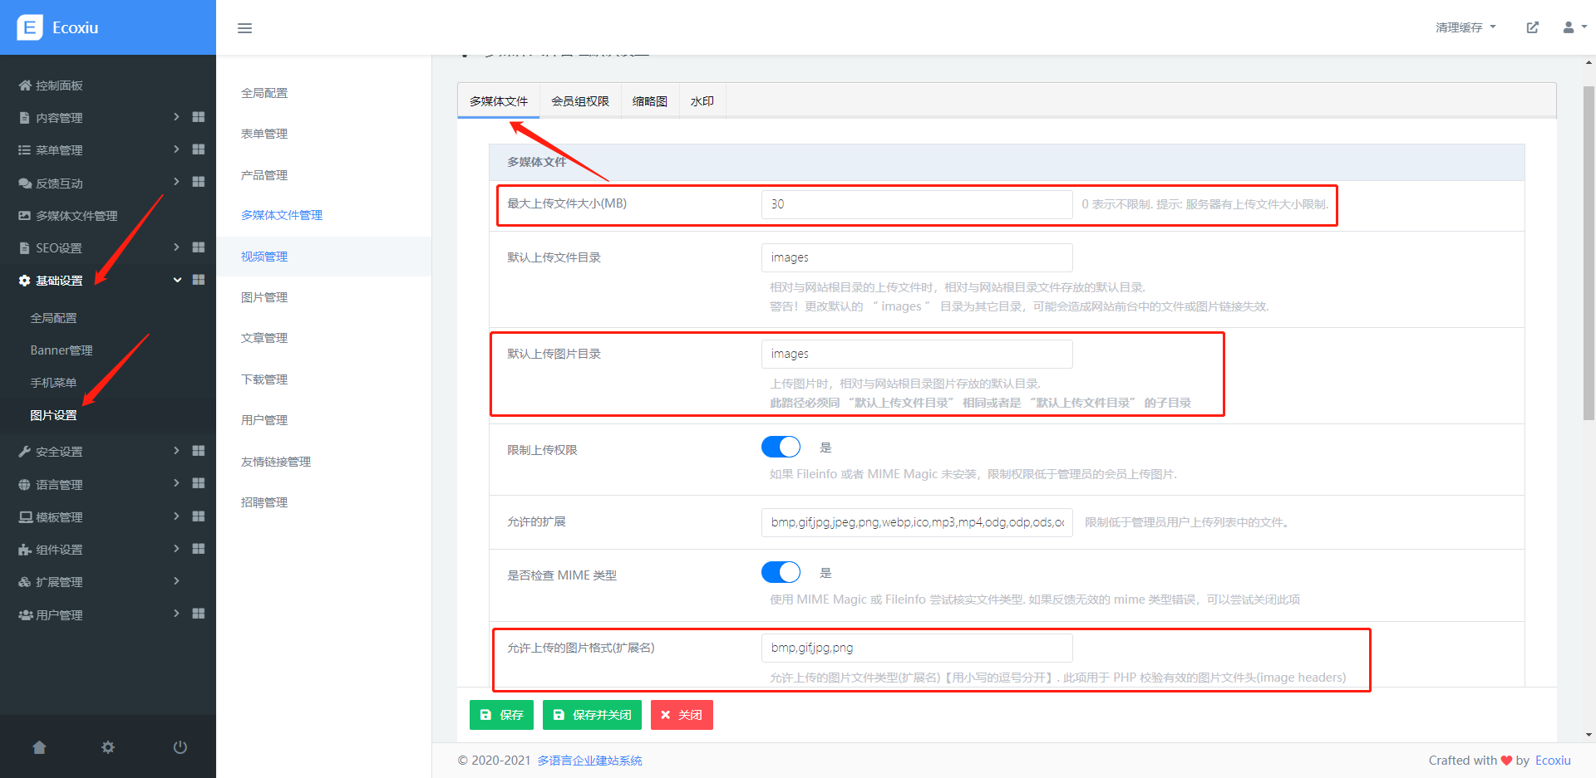This screenshot has height=778, width=1596.
Task: Toggle the 限制上传权限 switch
Action: pos(781,448)
